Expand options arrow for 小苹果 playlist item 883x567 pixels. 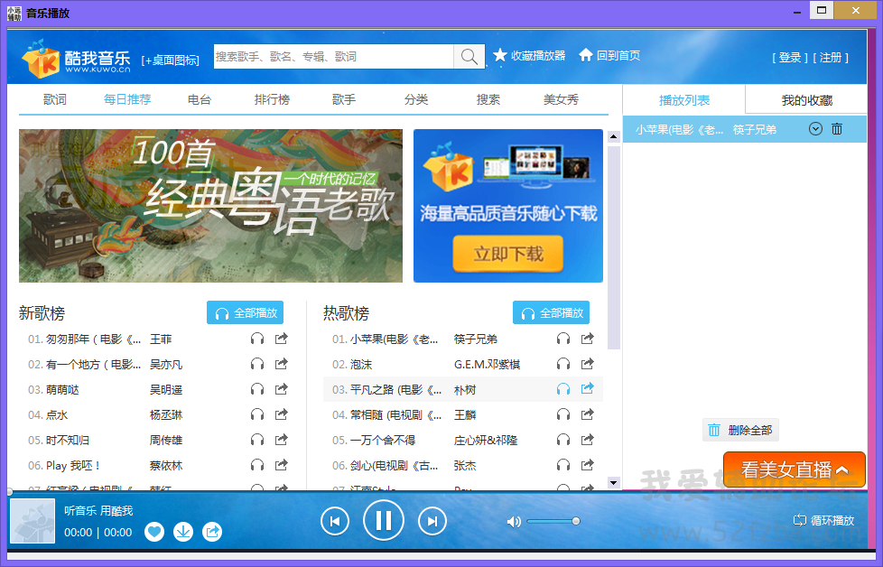815,129
